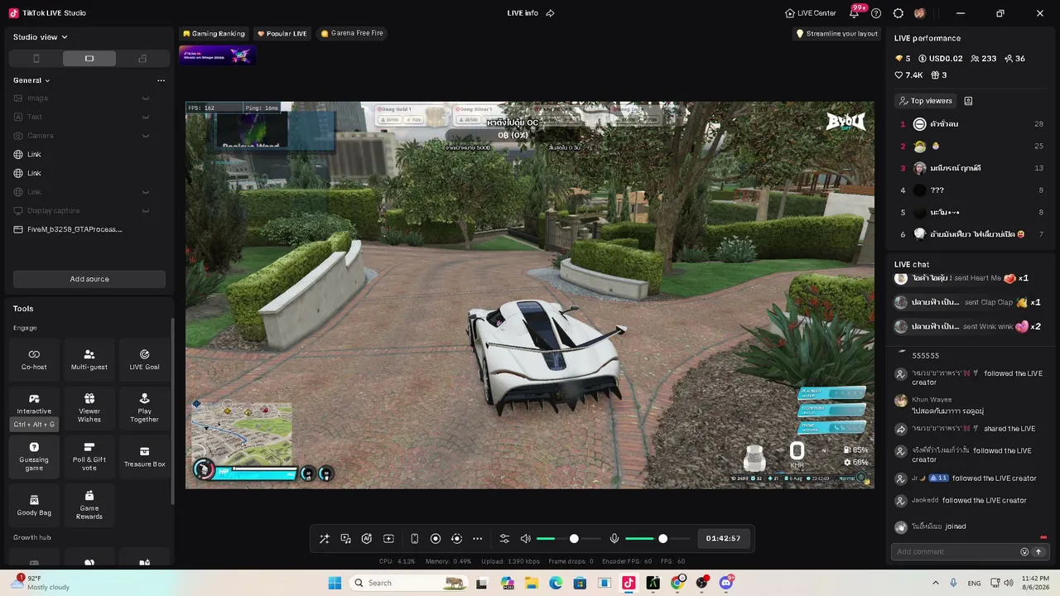Open the Play Together tool
The image size is (1060, 596).
tap(144, 408)
